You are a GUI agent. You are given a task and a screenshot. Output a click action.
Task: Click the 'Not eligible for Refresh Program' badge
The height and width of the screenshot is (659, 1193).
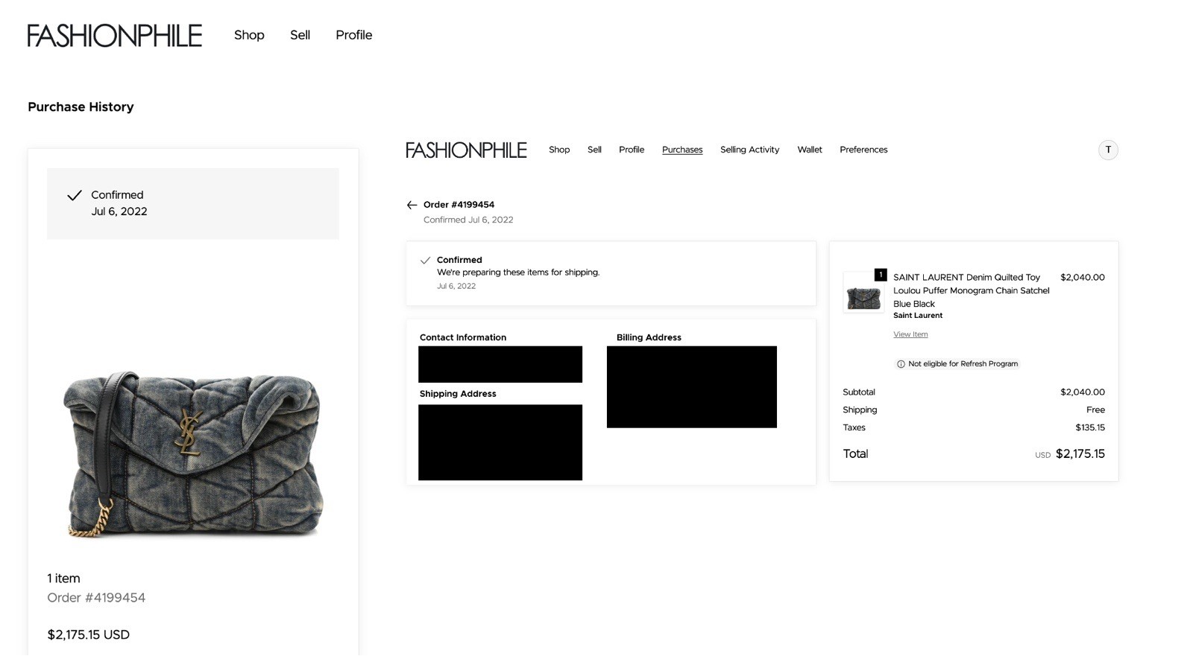pyautogui.click(x=957, y=364)
